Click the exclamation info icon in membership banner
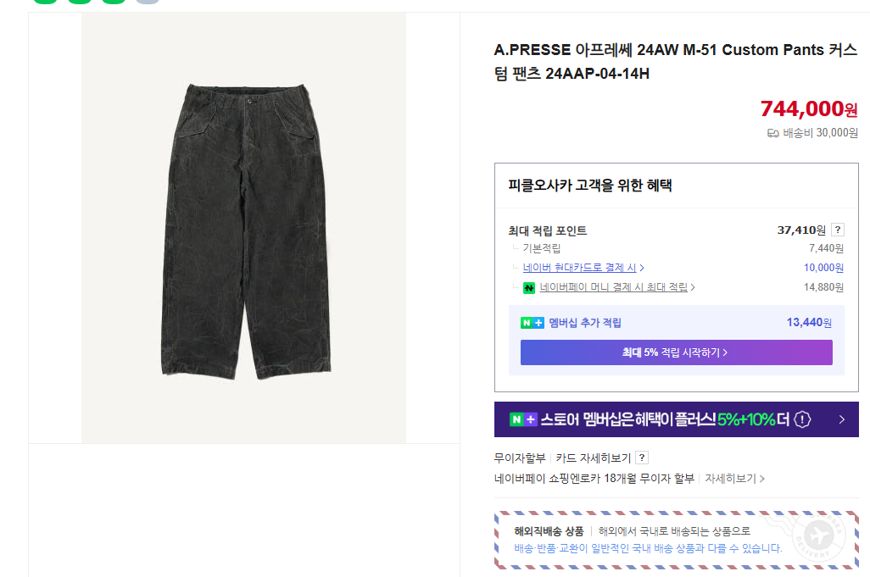Screen dimensions: 870x577 tap(802, 419)
